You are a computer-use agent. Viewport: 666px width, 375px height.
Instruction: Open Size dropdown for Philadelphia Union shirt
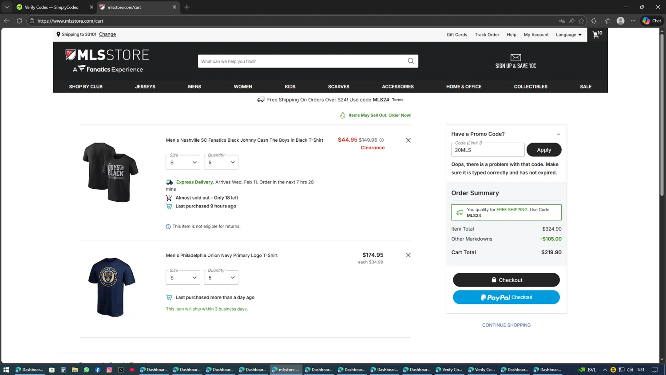(x=183, y=277)
